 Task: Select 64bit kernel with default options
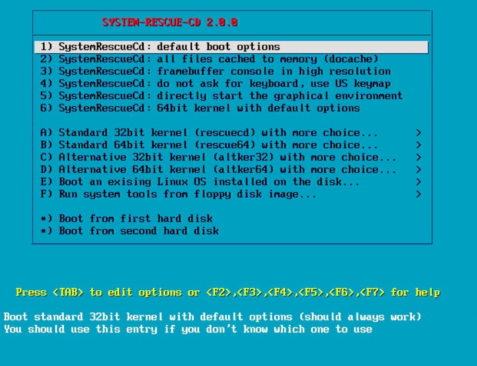231,108
